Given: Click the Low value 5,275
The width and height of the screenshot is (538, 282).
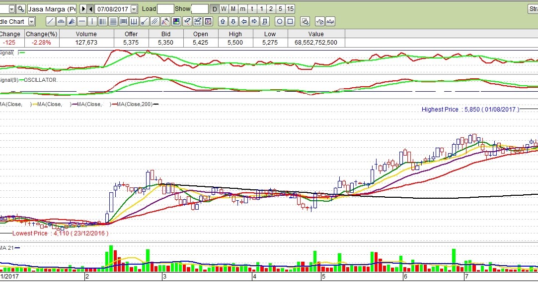Looking at the screenshot, I should [x=270, y=43].
